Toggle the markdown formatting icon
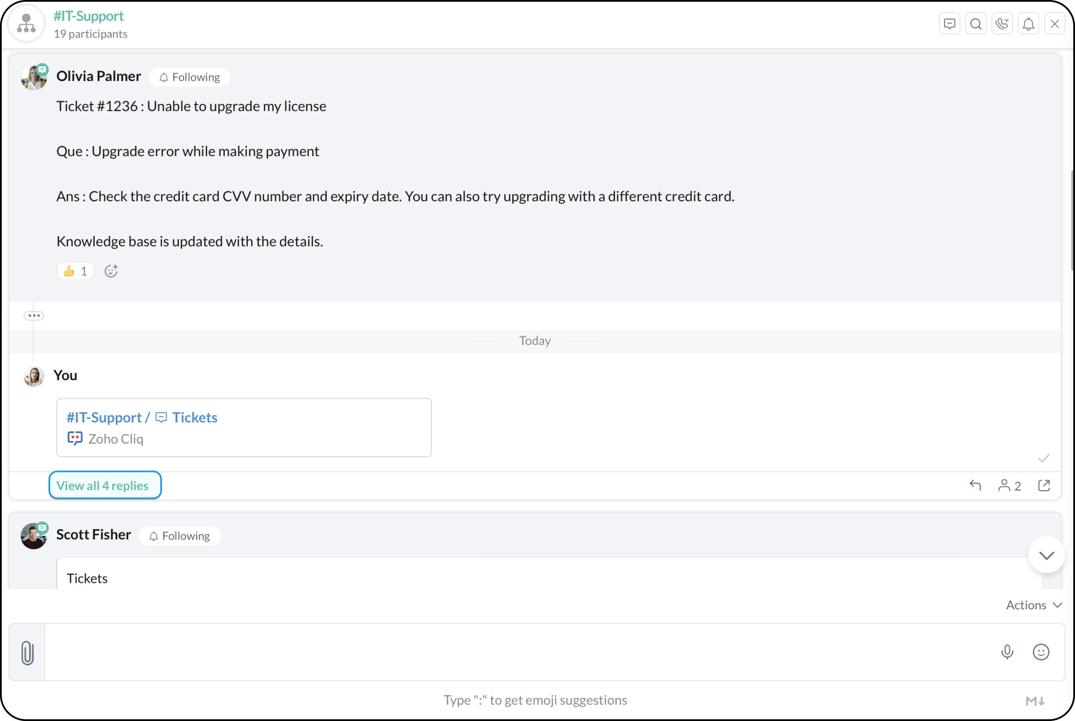1075x721 pixels. click(1035, 700)
